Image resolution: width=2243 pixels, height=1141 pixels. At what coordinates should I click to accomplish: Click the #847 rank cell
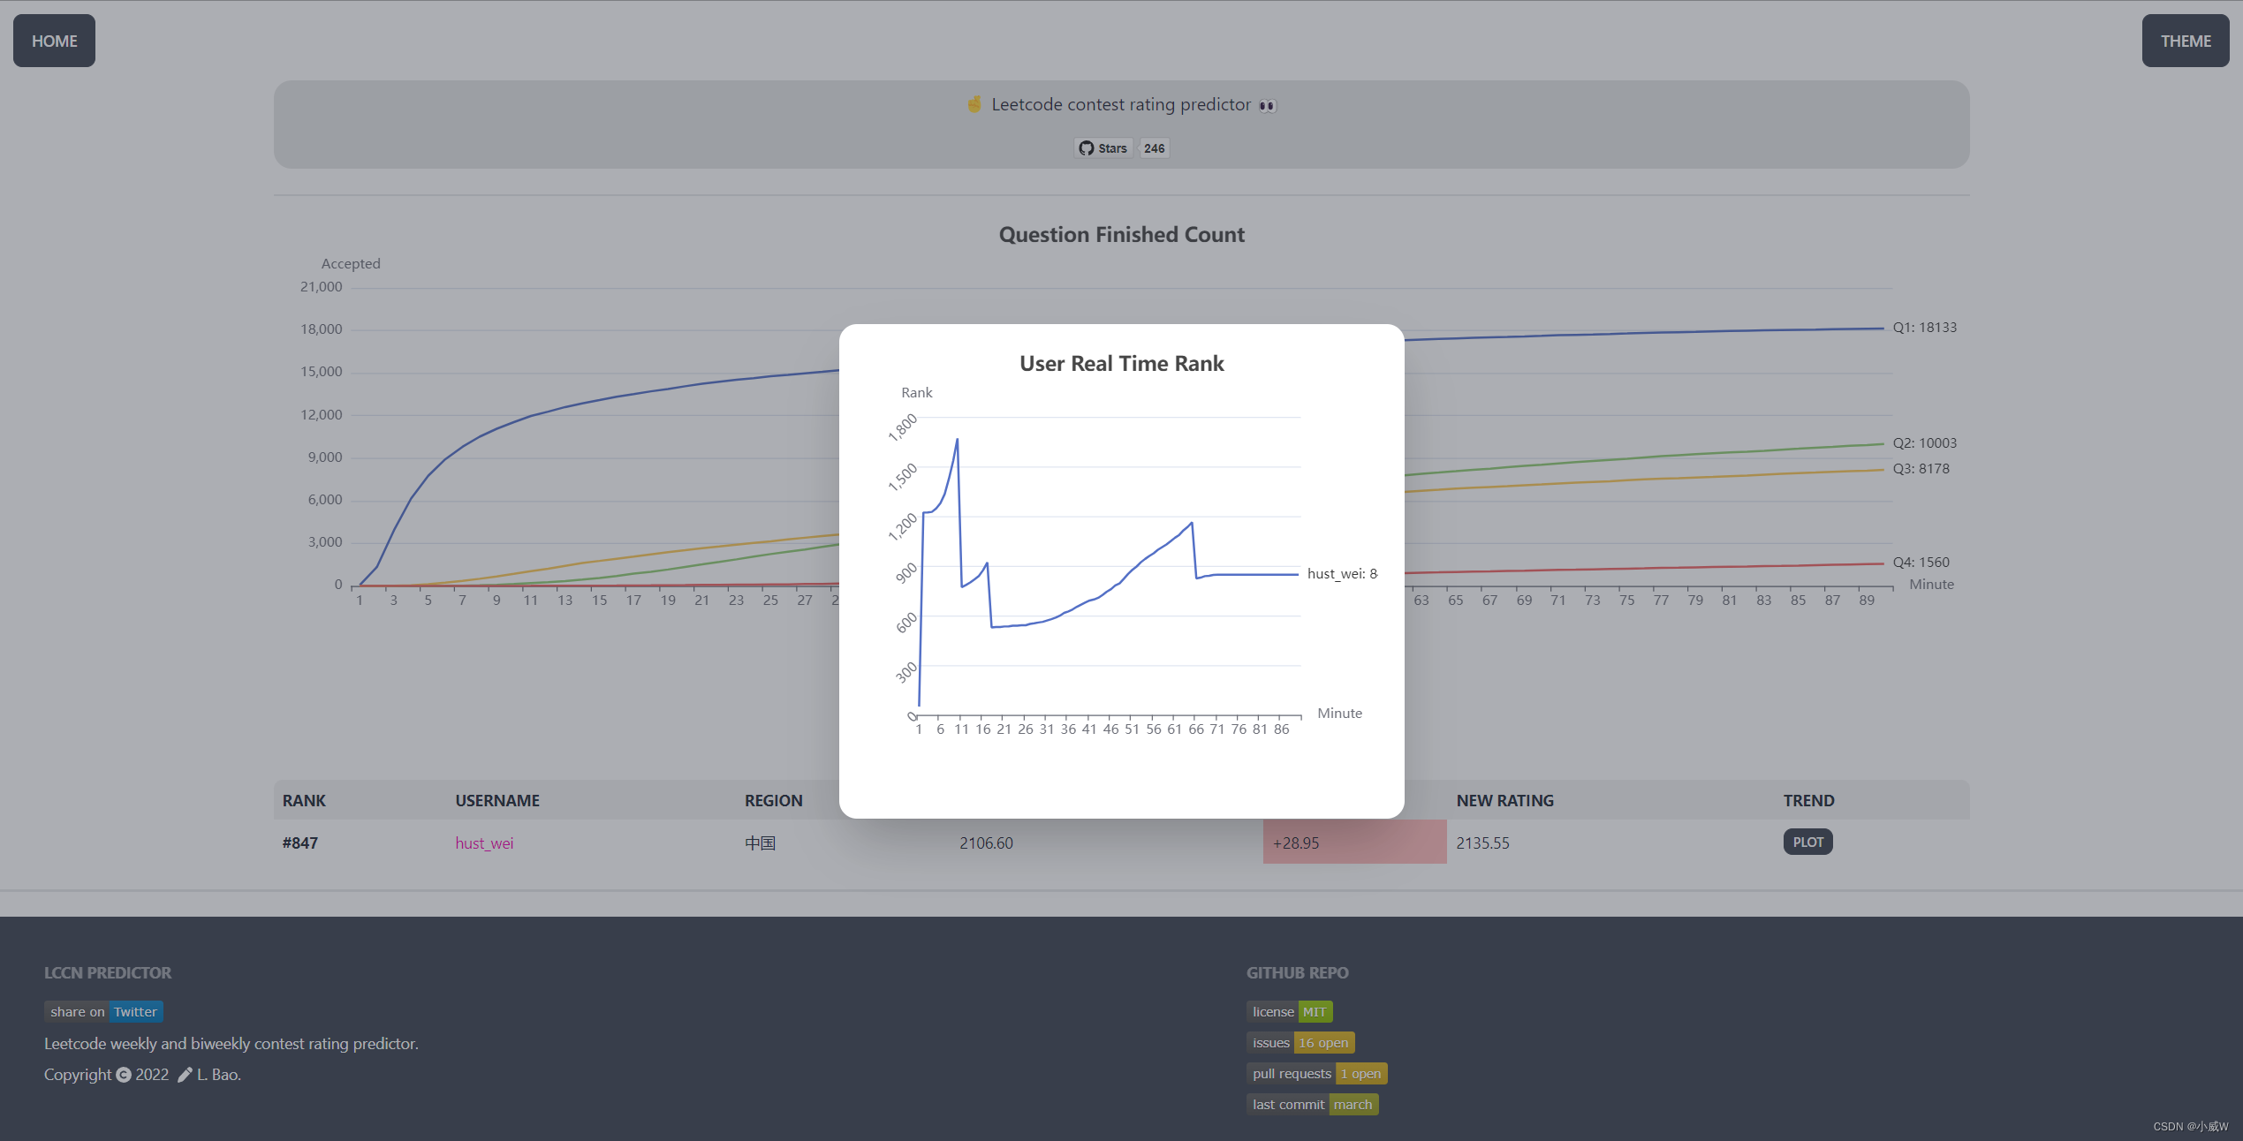tap(299, 843)
